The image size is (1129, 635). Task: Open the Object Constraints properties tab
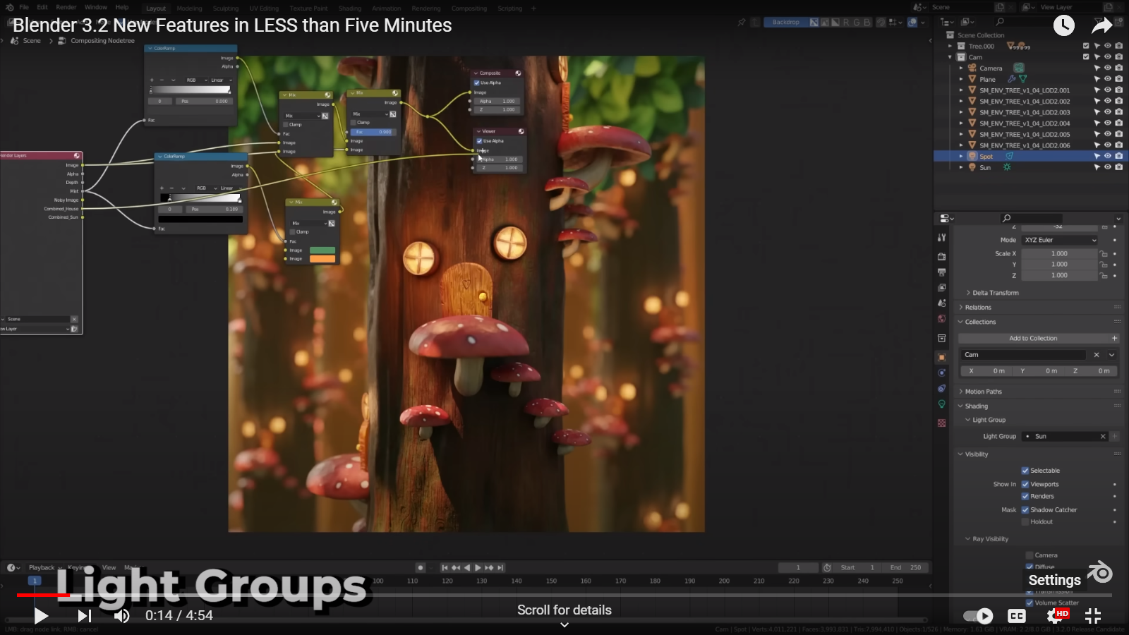[941, 388]
